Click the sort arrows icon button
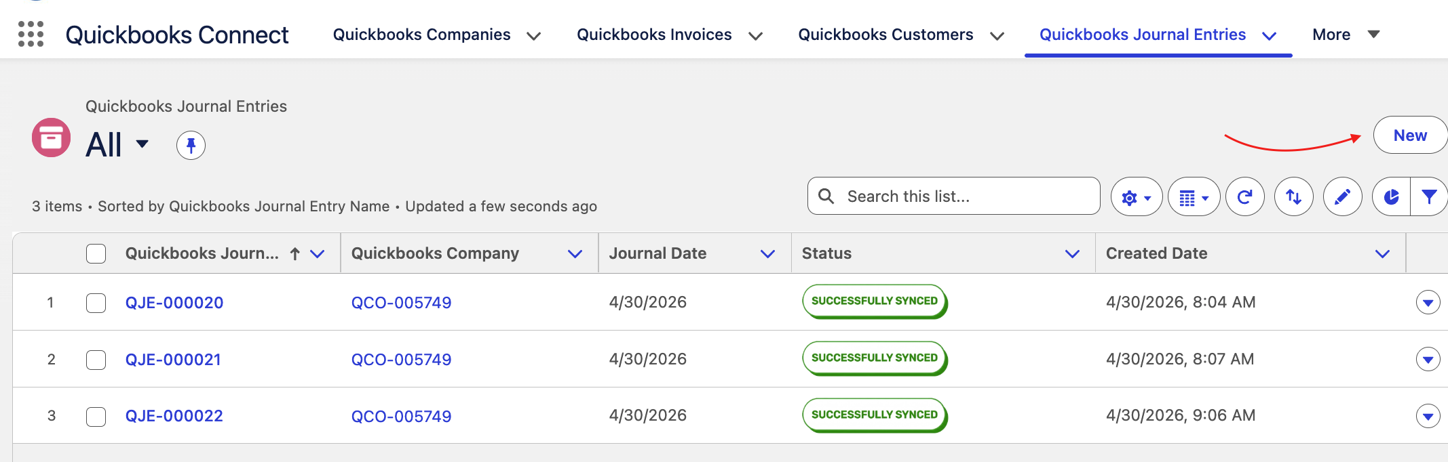Image resolution: width=1448 pixels, height=462 pixels. tap(1293, 197)
